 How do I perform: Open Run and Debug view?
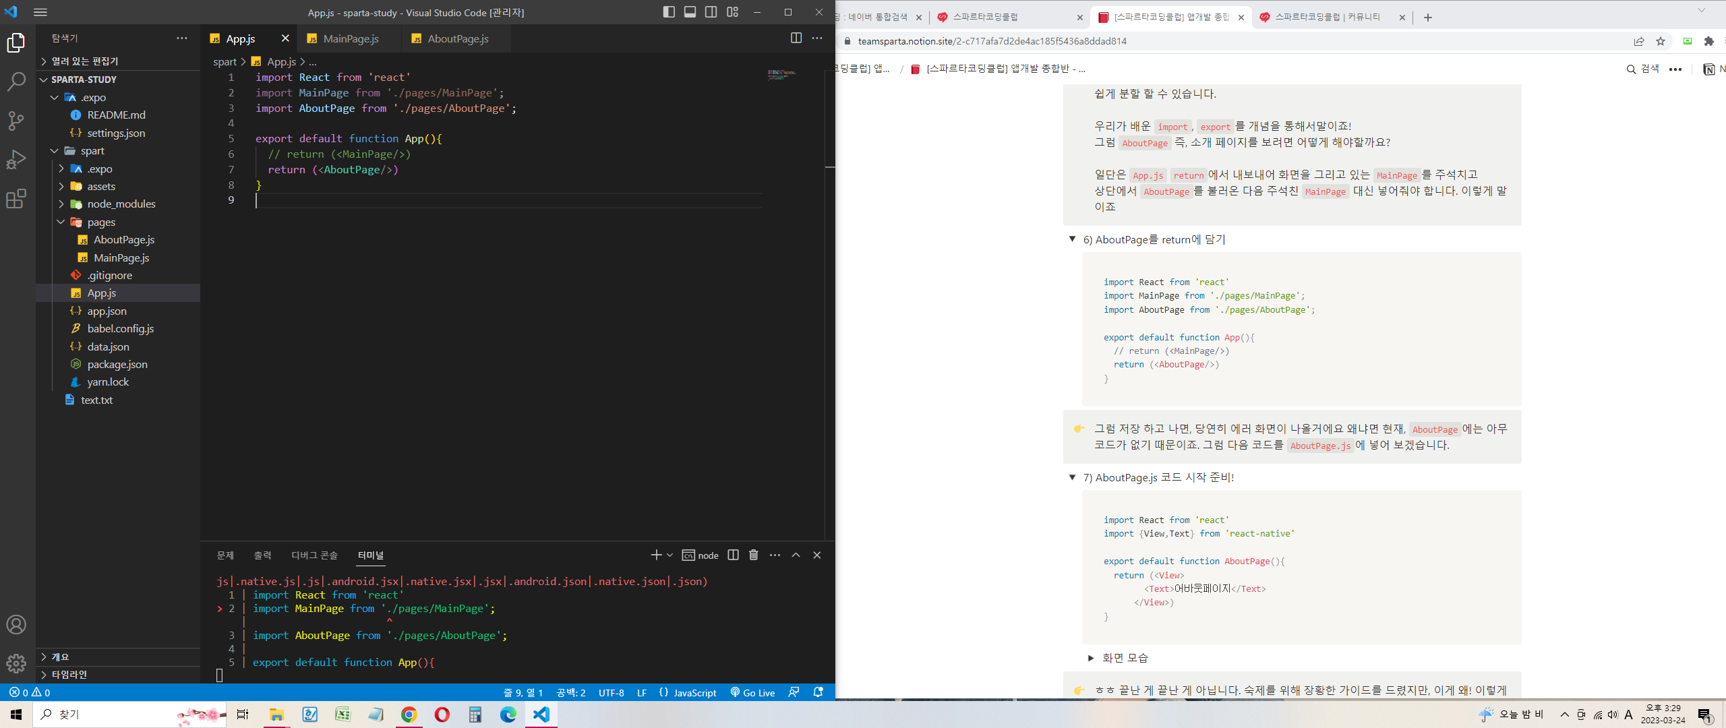(16, 160)
